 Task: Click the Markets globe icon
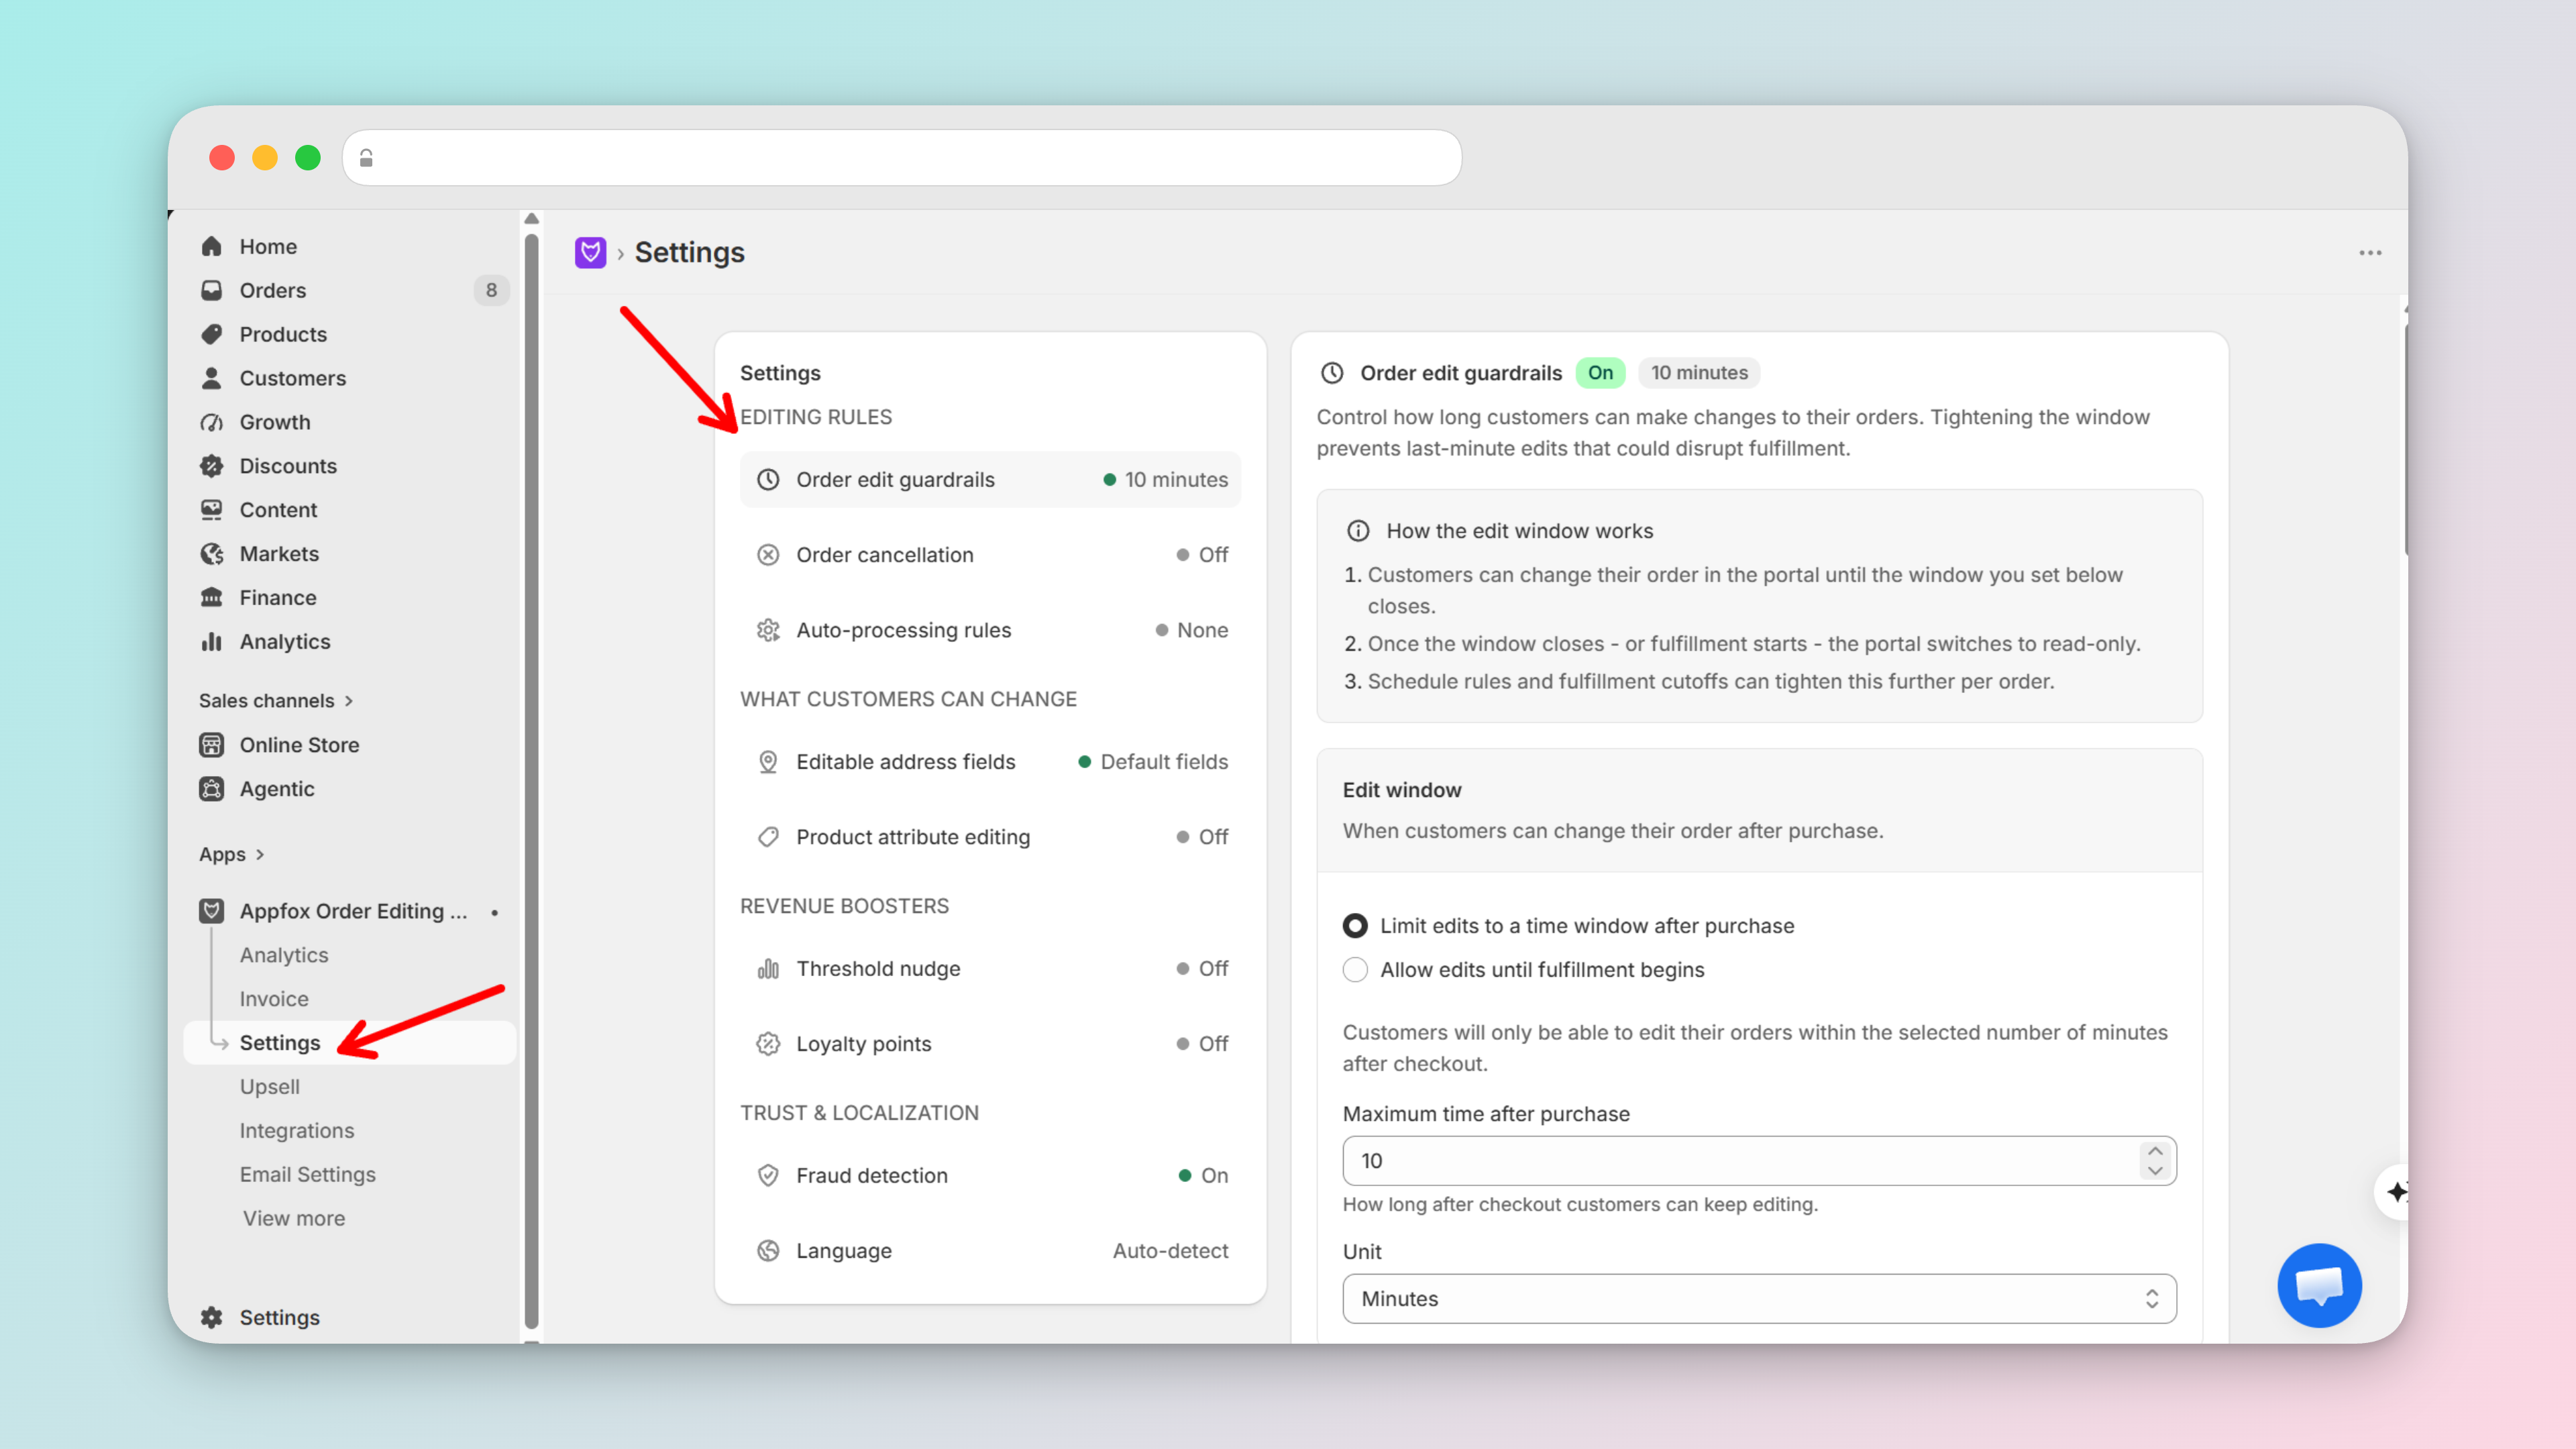pos(211,554)
